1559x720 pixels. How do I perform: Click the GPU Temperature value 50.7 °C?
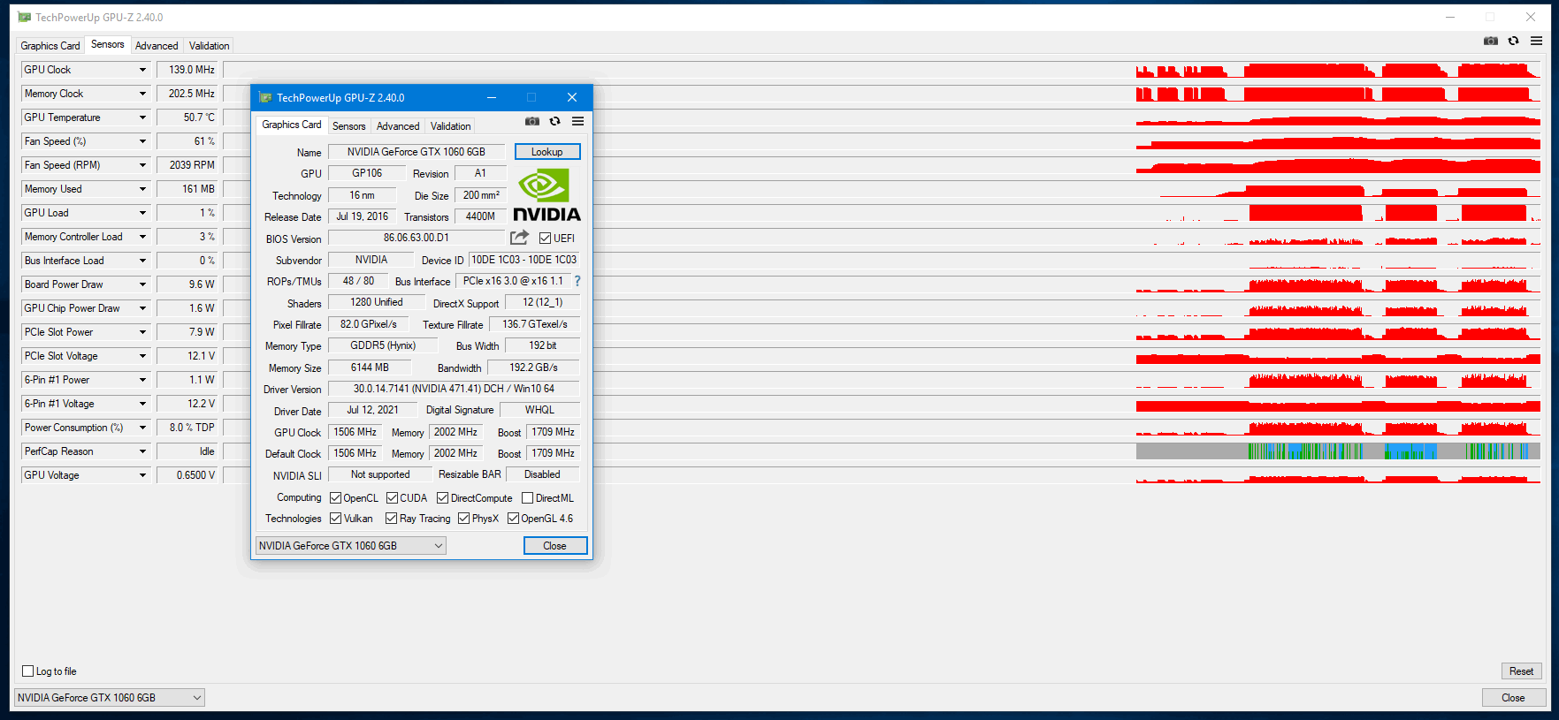click(187, 117)
